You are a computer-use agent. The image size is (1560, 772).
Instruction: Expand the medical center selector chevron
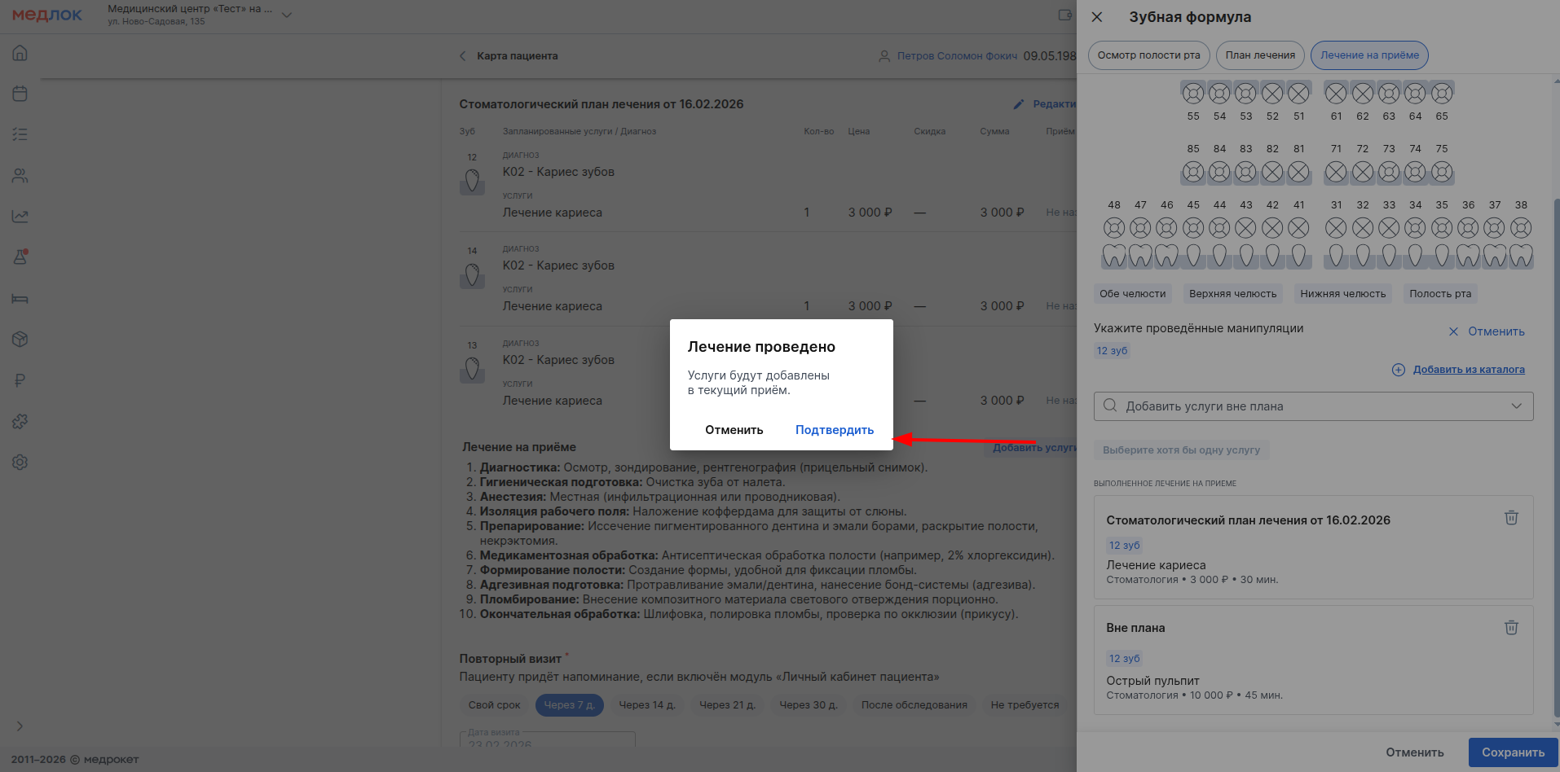click(x=286, y=15)
